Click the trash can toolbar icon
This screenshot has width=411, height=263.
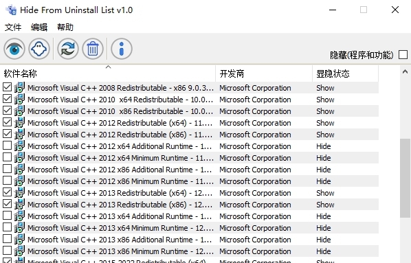click(x=93, y=49)
